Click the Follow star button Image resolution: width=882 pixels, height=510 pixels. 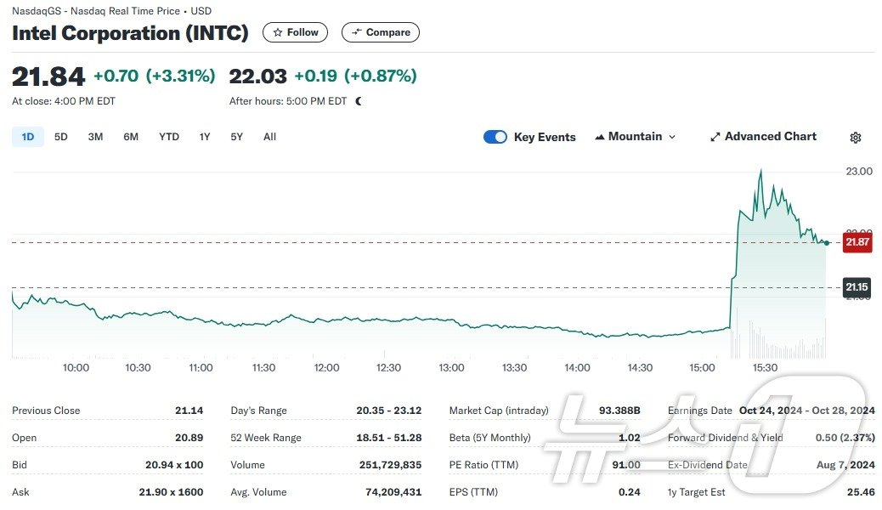pos(295,32)
